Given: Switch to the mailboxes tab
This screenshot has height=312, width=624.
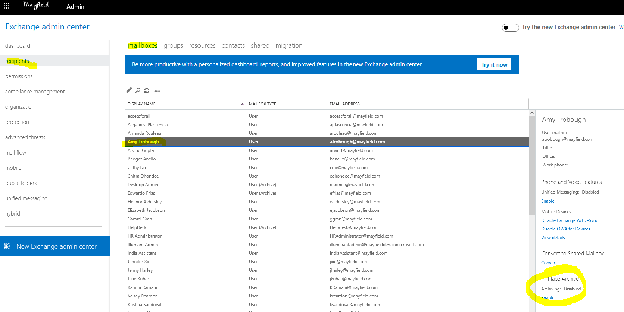Looking at the screenshot, I should tap(143, 45).
